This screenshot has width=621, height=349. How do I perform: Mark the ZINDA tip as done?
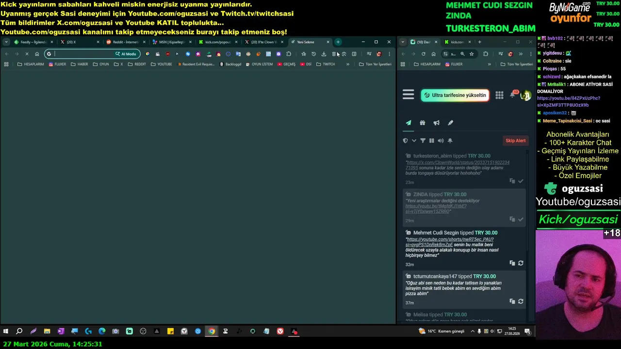coord(521,219)
